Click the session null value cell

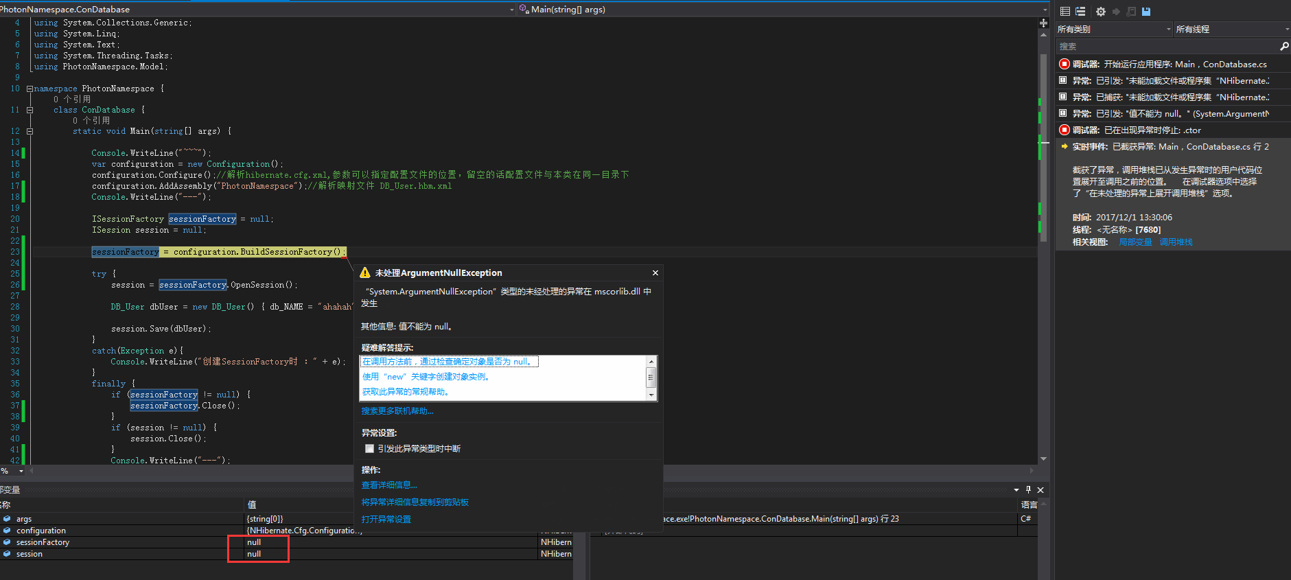[391, 554]
